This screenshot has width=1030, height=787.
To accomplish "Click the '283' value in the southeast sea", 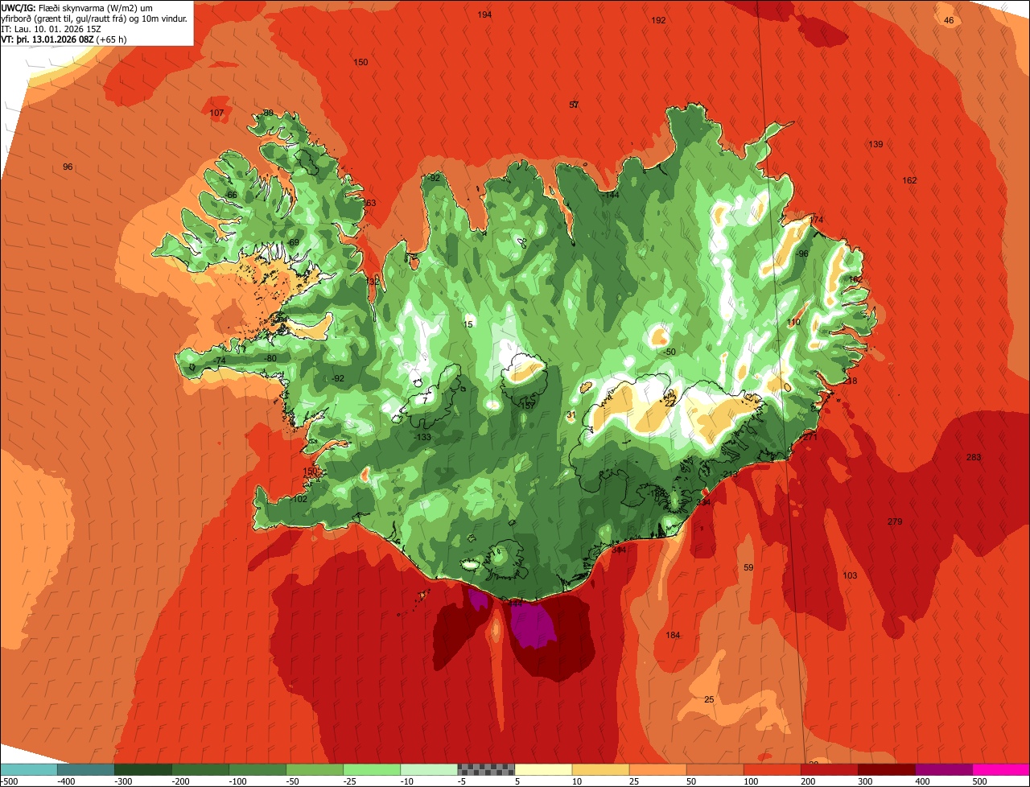I will point(974,458).
